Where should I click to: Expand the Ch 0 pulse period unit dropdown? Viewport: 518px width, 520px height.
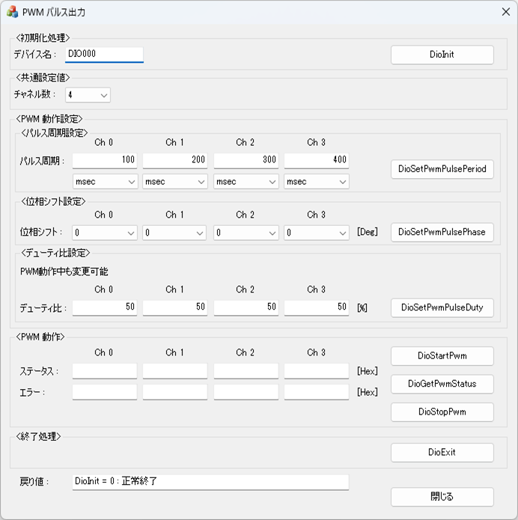[105, 182]
